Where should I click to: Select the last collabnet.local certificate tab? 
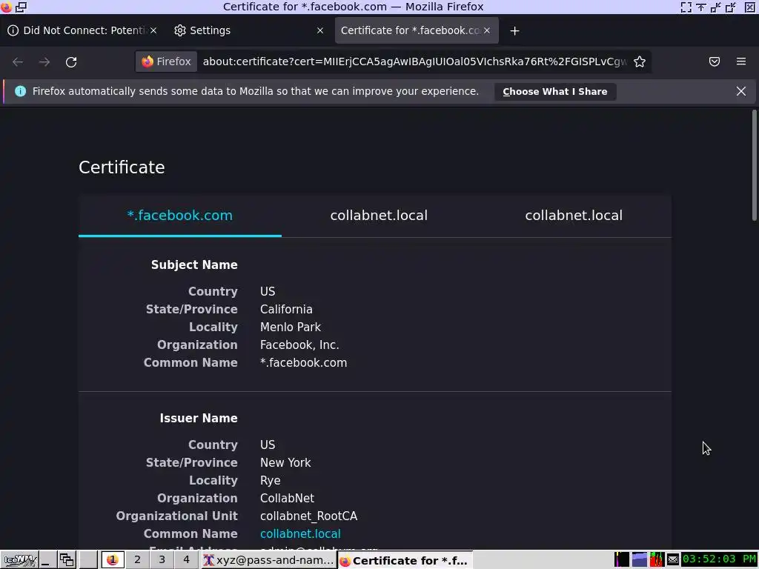(x=574, y=216)
